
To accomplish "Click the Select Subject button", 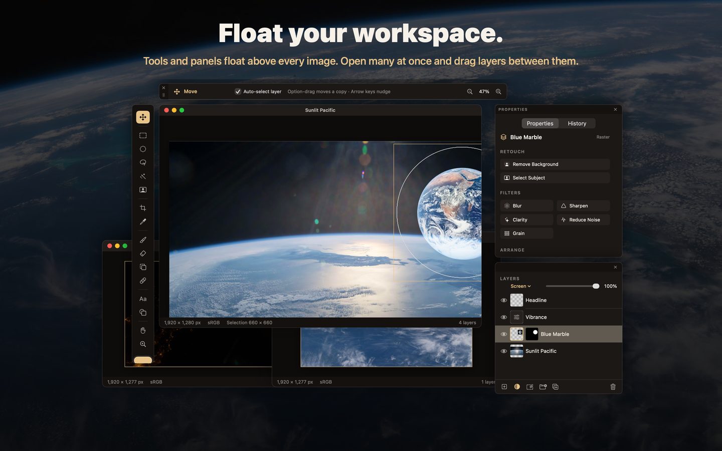I will (x=555, y=178).
